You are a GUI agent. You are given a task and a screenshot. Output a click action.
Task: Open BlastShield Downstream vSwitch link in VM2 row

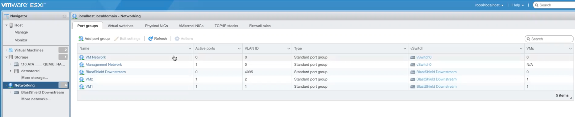(x=436, y=79)
